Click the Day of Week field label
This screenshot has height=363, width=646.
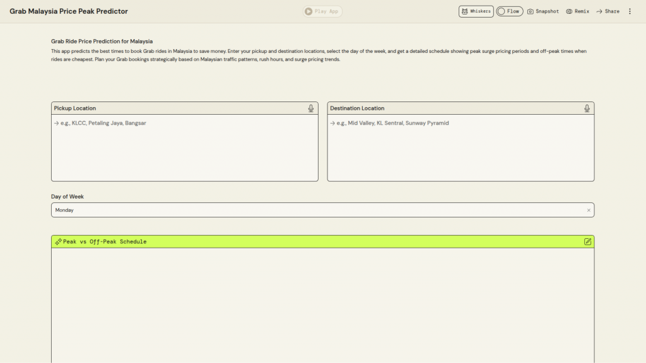tap(68, 197)
